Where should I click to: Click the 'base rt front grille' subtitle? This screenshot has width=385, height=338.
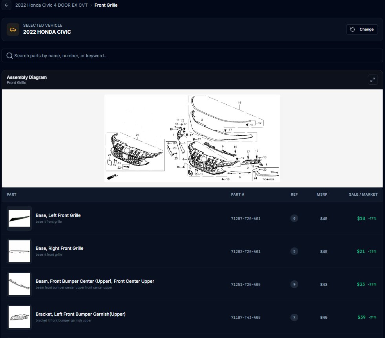(x=49, y=254)
